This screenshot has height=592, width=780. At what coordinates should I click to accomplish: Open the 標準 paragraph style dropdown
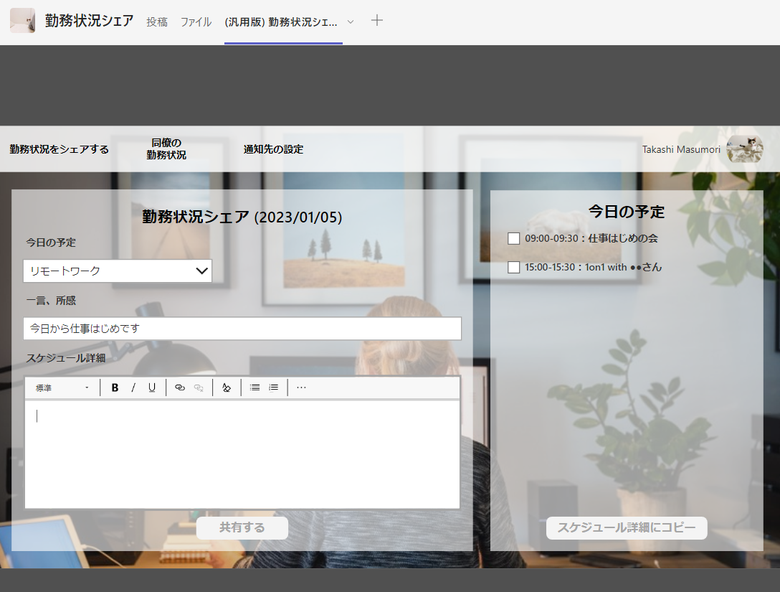(62, 388)
